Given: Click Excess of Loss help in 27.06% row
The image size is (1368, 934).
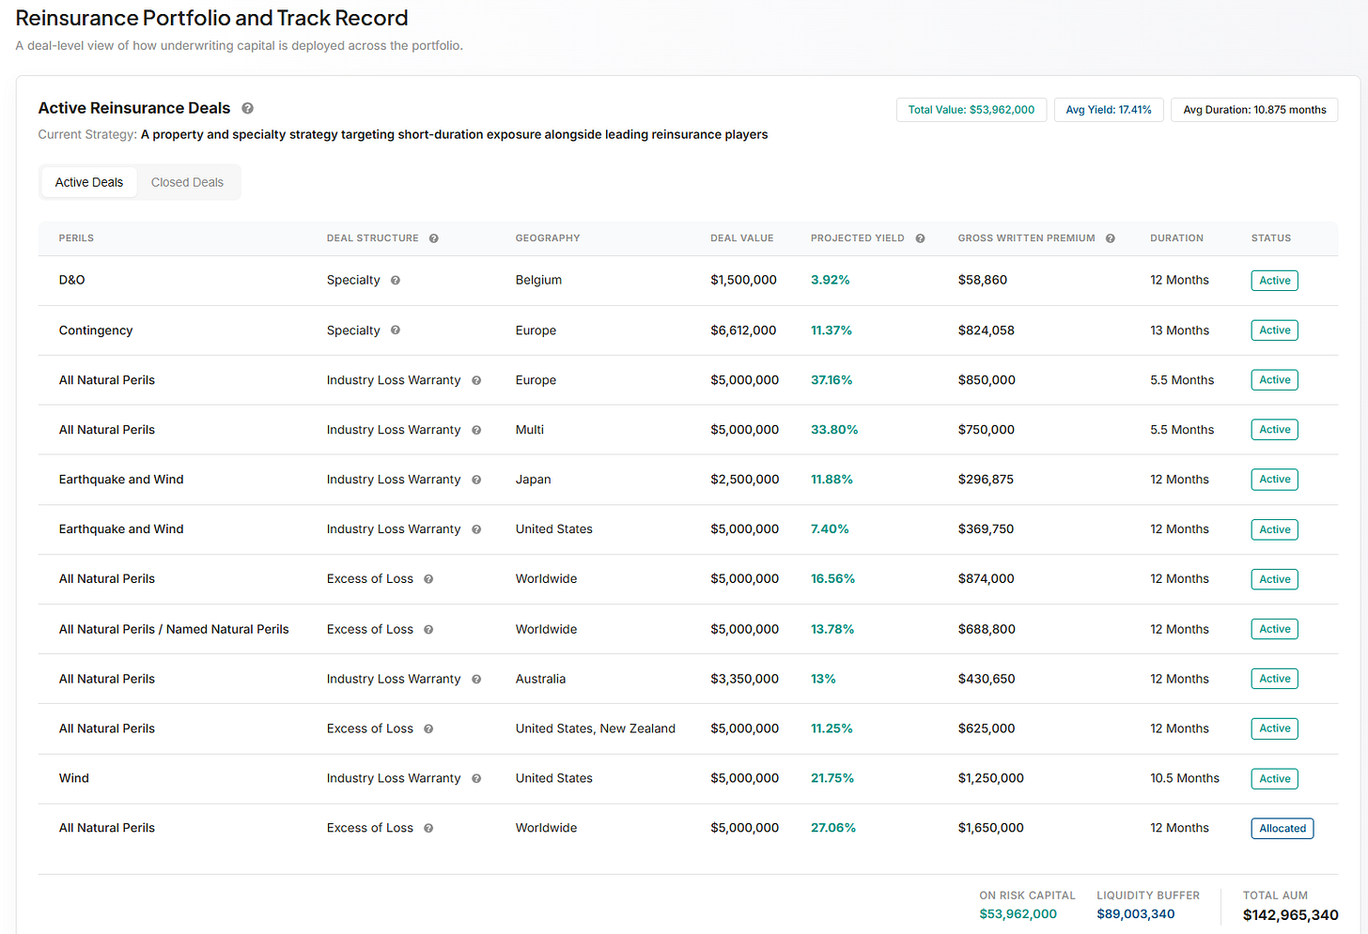Looking at the screenshot, I should coord(428,828).
